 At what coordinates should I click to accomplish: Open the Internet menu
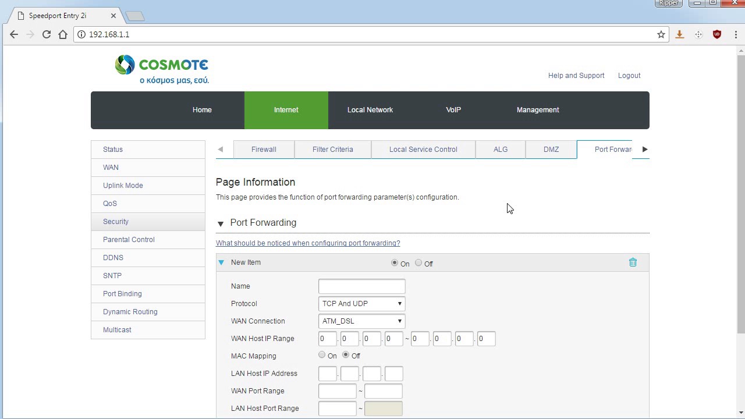tap(286, 110)
